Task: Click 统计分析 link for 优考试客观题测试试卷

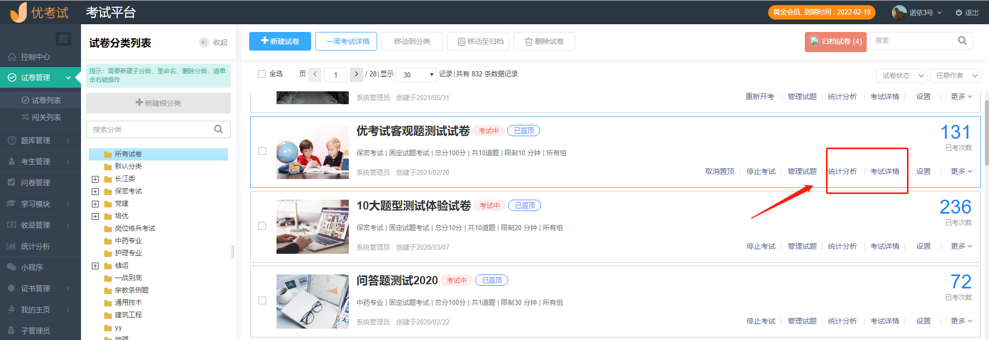Action: pos(842,171)
